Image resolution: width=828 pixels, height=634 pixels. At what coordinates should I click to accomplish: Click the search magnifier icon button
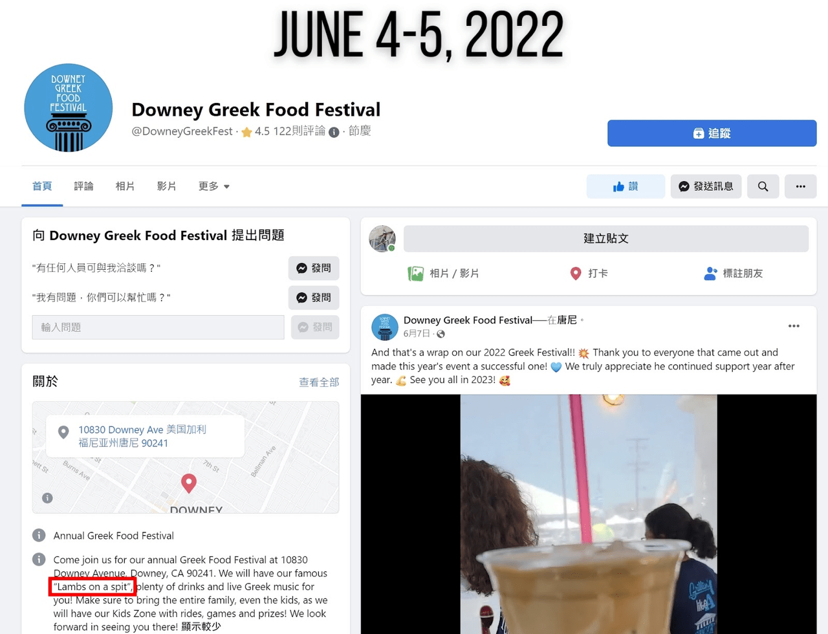(763, 186)
